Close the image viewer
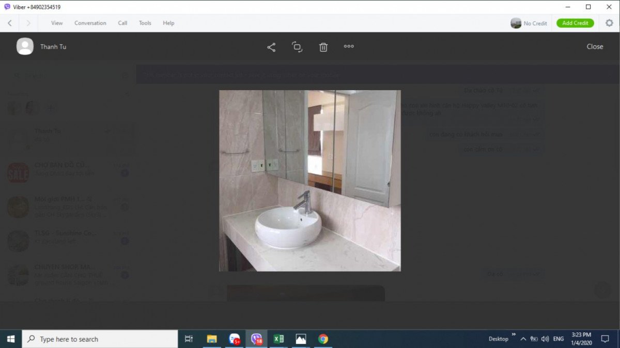Viewport: 620px width, 348px height. [595, 46]
